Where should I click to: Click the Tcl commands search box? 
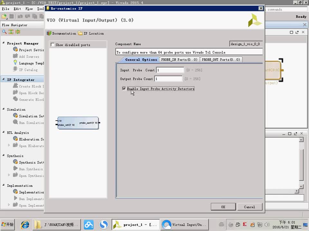click(286, 9)
